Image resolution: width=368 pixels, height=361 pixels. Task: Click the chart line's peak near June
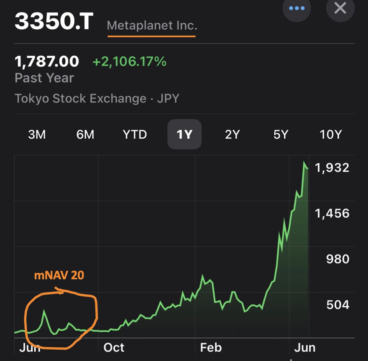pos(304,162)
